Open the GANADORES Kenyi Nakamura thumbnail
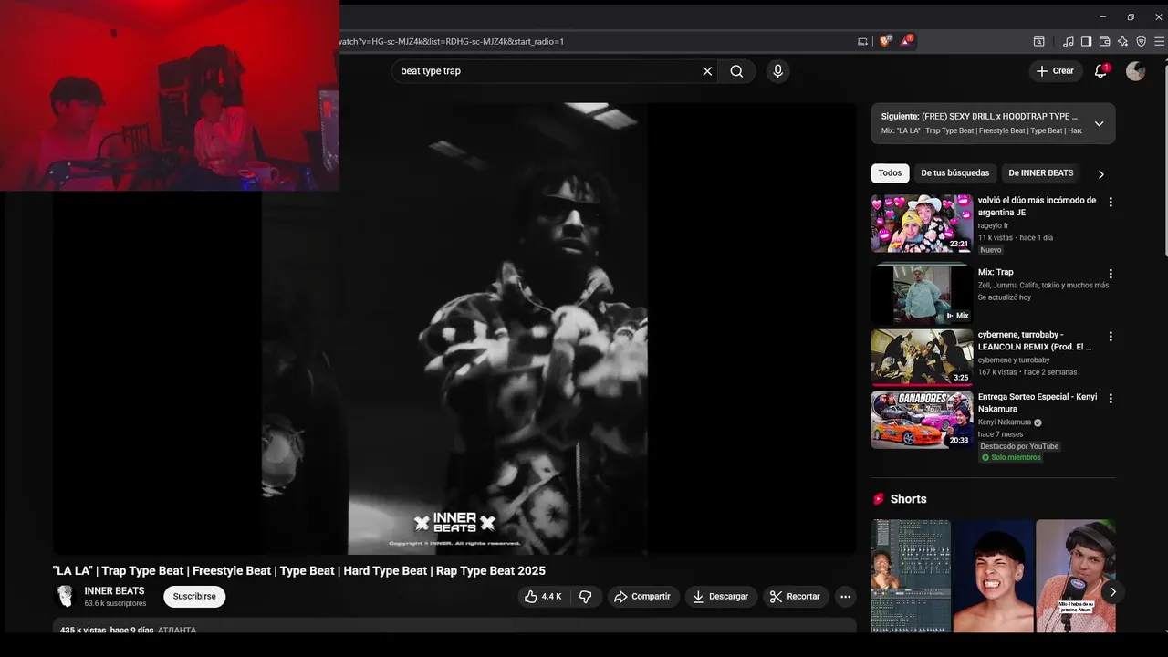Image resolution: width=1168 pixels, height=657 pixels. click(922, 420)
